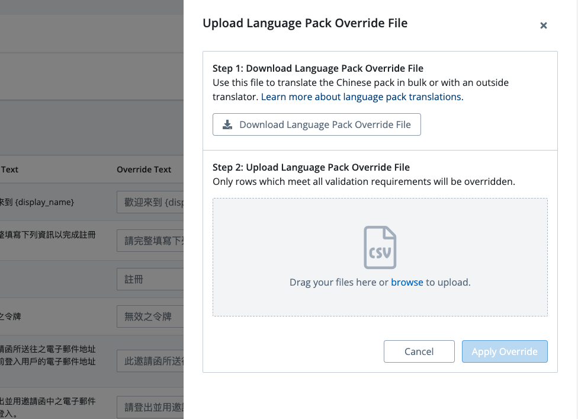578x419 pixels.
Task: Select the 無效之令牌 override input field
Action: [150, 316]
